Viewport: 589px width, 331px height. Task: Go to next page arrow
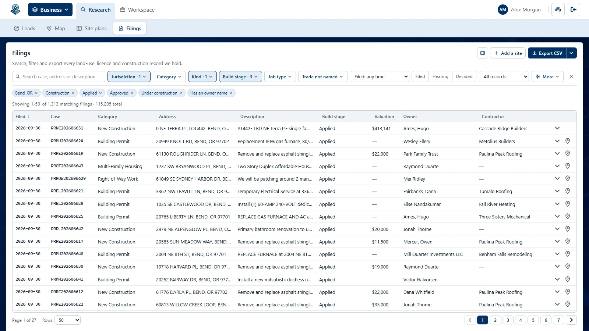pyautogui.click(x=571, y=320)
